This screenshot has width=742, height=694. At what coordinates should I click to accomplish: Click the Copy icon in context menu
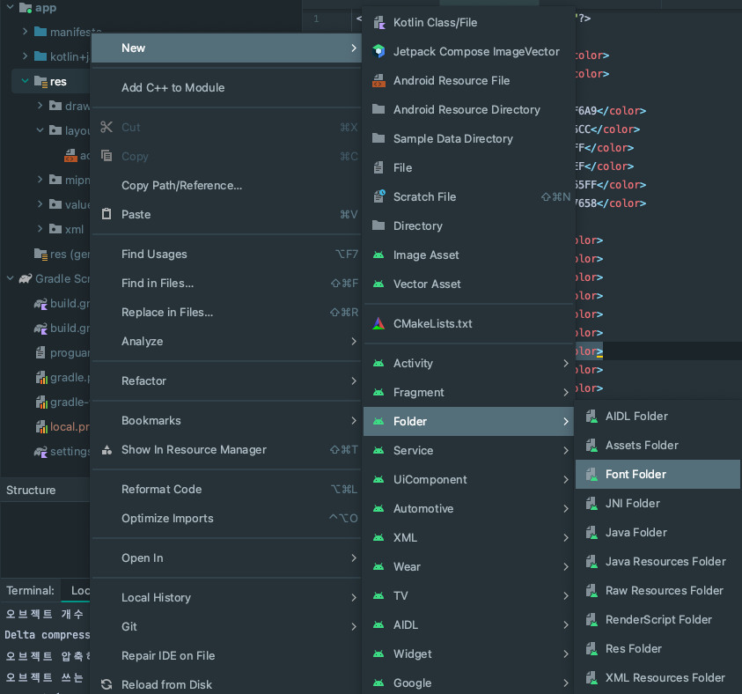[x=107, y=156]
